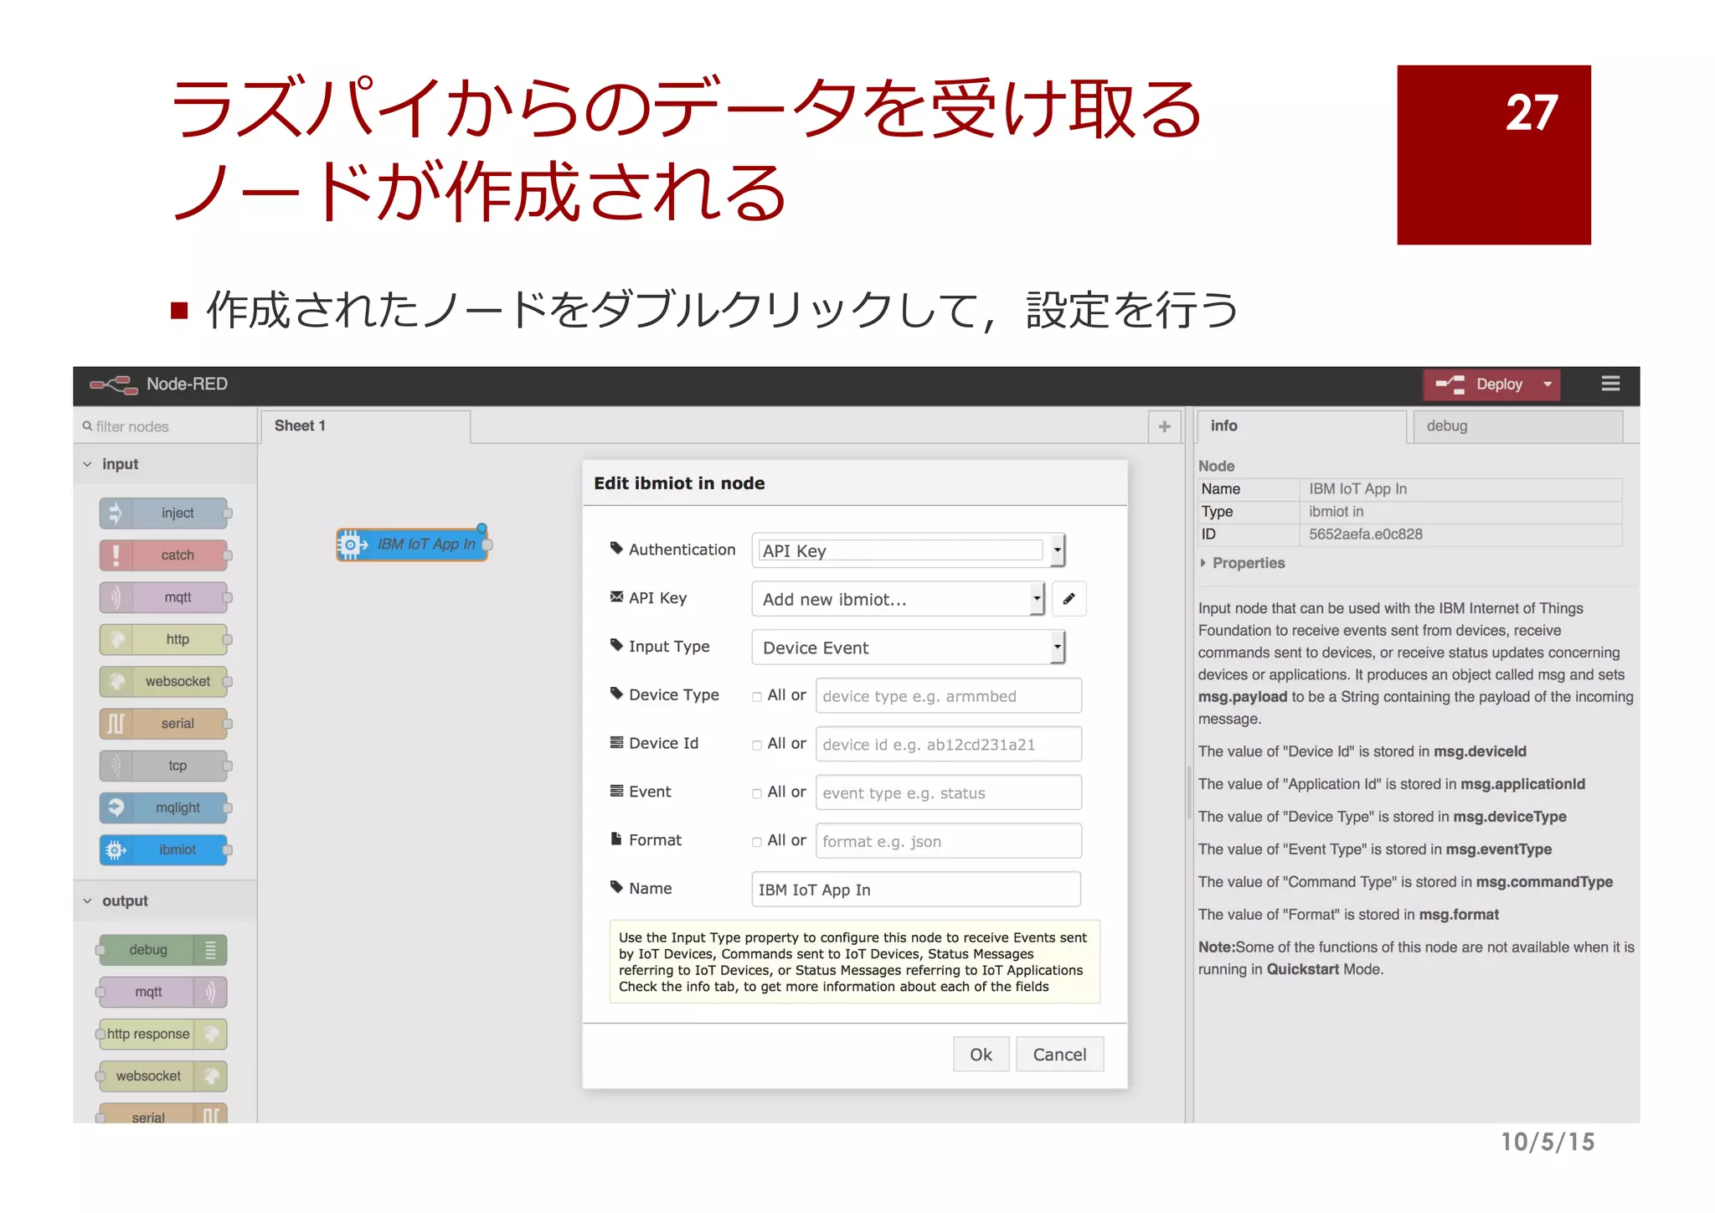
Task: Switch to the debug tab
Action: click(1517, 426)
